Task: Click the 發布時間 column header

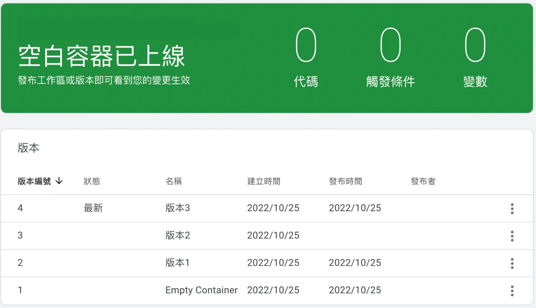Action: [345, 181]
